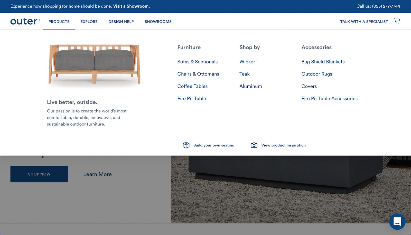Select Chairs & Ottomans
The width and height of the screenshot is (411, 235).
(198, 74)
